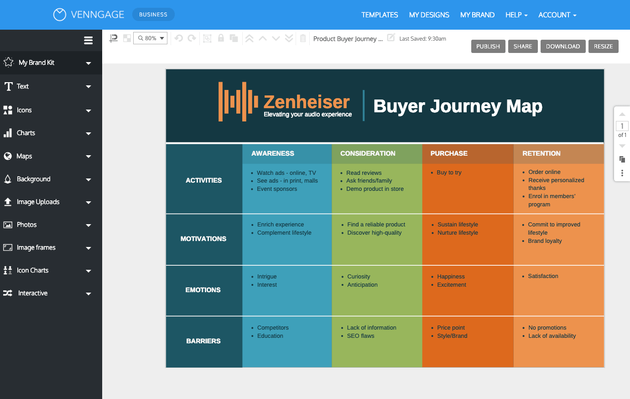Viewport: 630px width, 399px height.
Task: Open the Templates menu
Action: coord(380,15)
